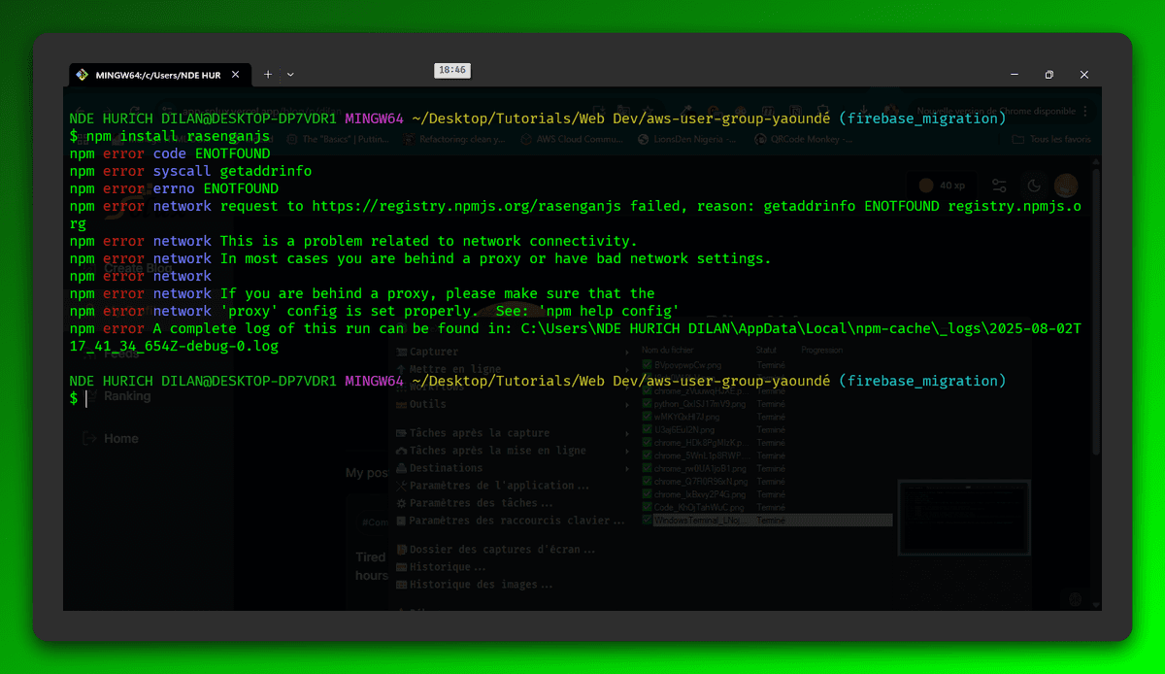This screenshot has height=674, width=1165.
Task: Toggle checkbox for wMKYQxHl7J.png in ShareX
Action: coord(648,416)
